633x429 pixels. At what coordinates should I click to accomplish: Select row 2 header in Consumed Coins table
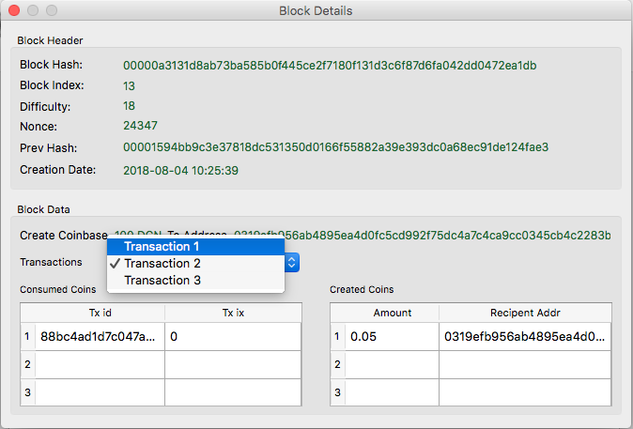point(27,364)
